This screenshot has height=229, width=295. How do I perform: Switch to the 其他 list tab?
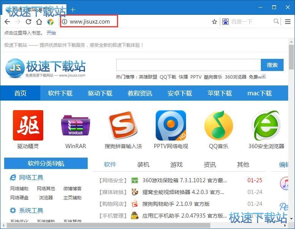pos(243,165)
